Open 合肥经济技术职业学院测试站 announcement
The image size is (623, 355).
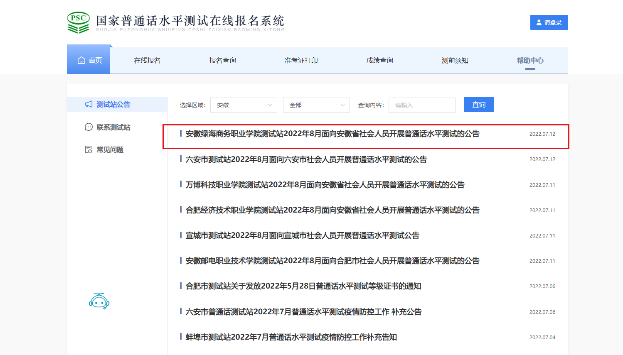(x=332, y=210)
